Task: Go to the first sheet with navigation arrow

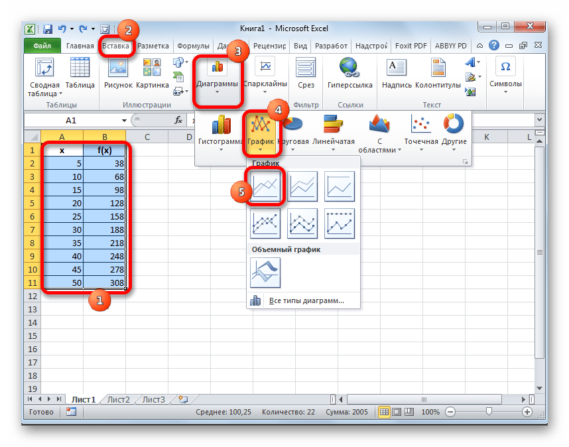Action: click(30, 399)
